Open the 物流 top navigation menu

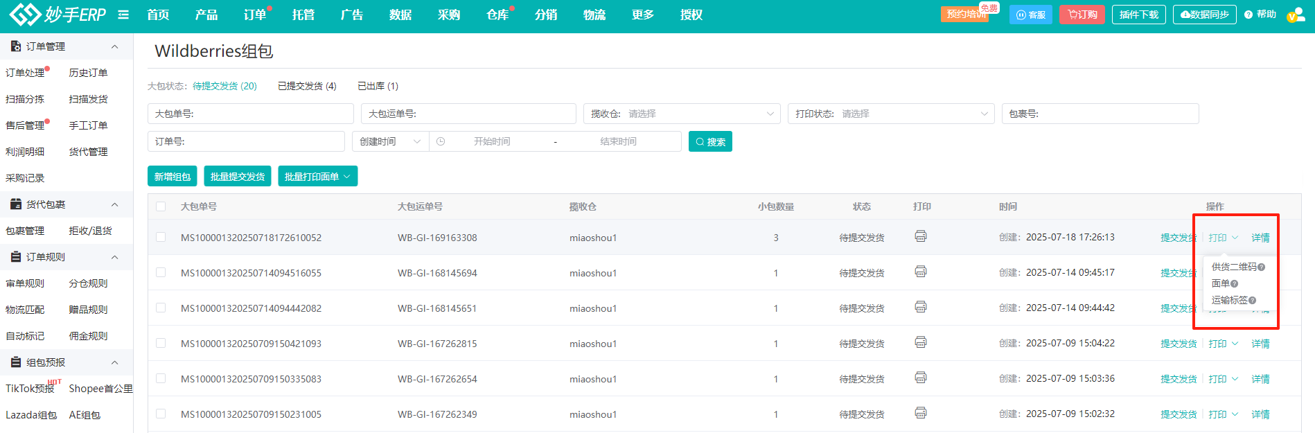[x=594, y=15]
